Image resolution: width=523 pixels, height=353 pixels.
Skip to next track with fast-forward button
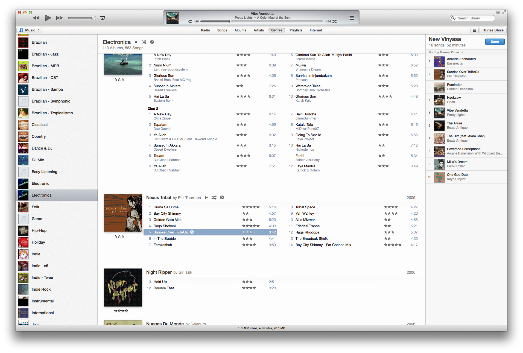[x=60, y=18]
